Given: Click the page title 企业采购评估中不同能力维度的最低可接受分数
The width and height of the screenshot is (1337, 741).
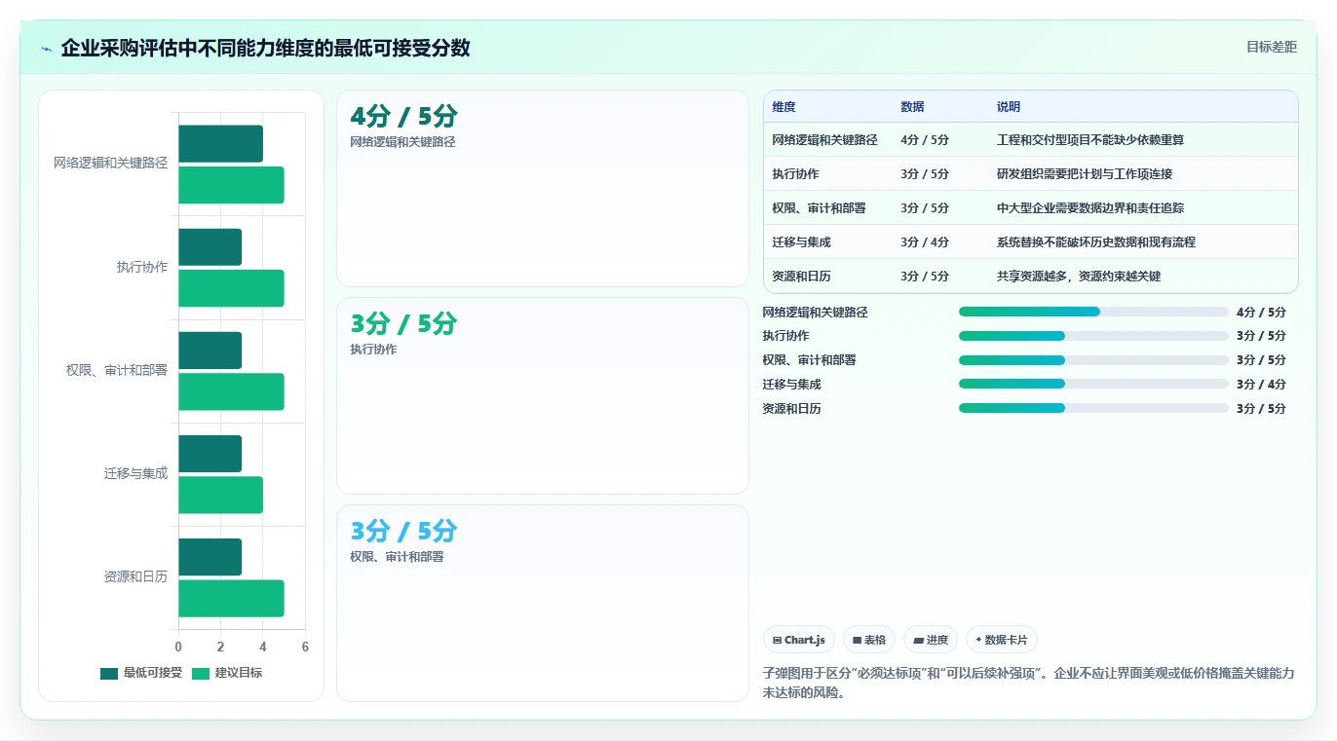Looking at the screenshot, I should (265, 48).
